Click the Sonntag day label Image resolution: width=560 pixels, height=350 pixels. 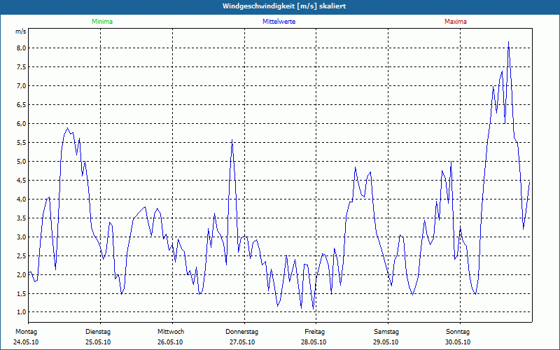click(458, 332)
